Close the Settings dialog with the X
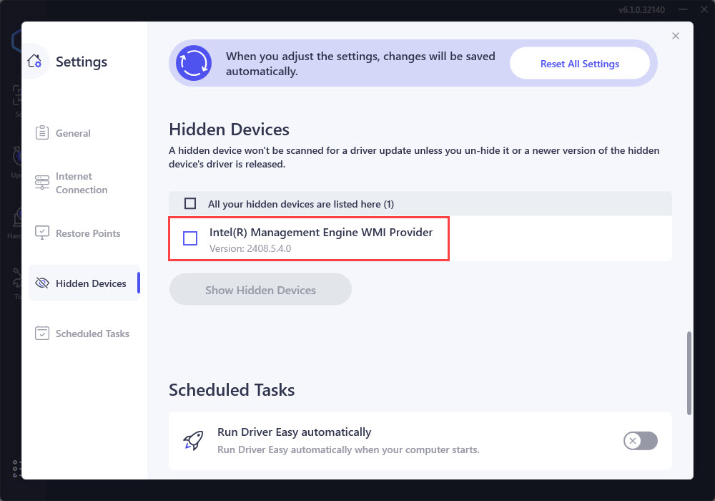This screenshot has height=501, width=715. tap(676, 36)
